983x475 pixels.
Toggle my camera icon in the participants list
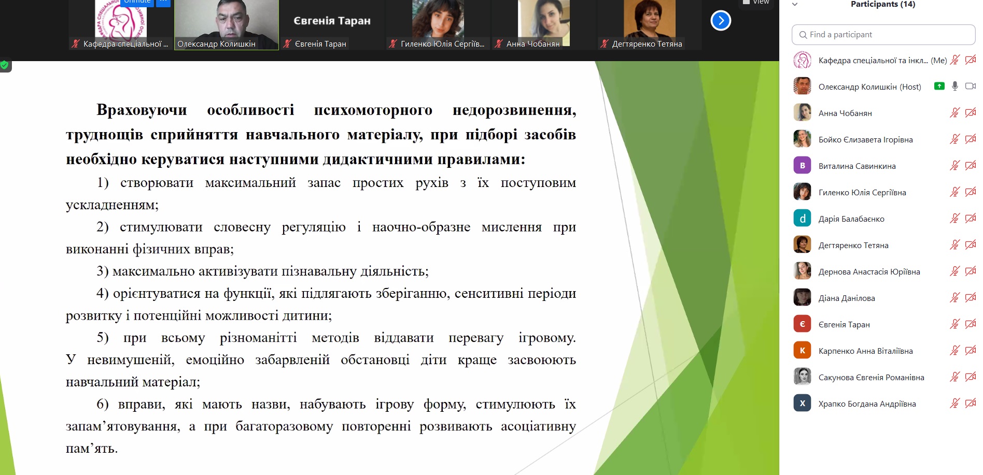coord(971,60)
